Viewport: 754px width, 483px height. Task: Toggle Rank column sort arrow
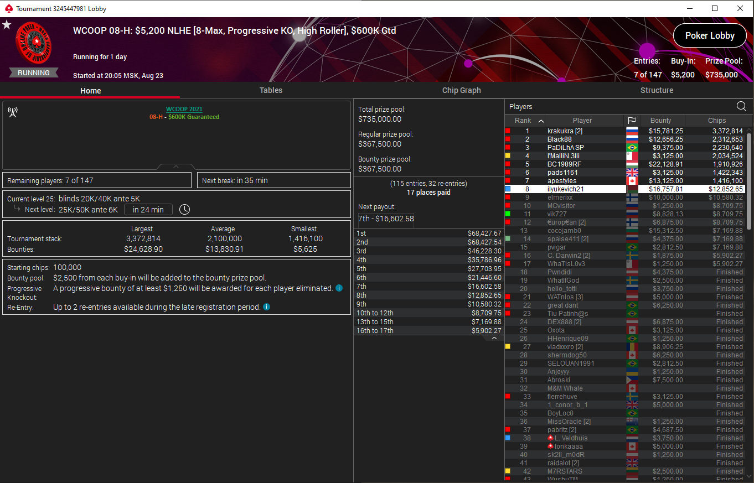[x=541, y=121]
